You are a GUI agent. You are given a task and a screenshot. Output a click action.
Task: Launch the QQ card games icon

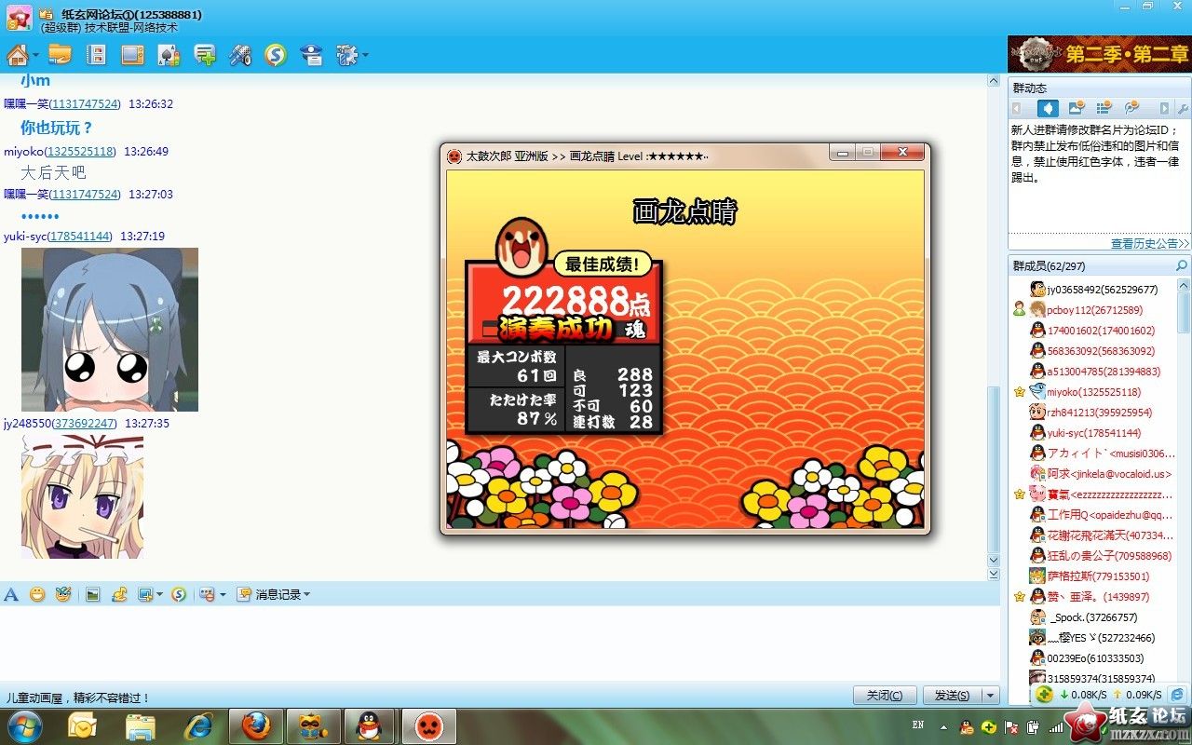169,55
